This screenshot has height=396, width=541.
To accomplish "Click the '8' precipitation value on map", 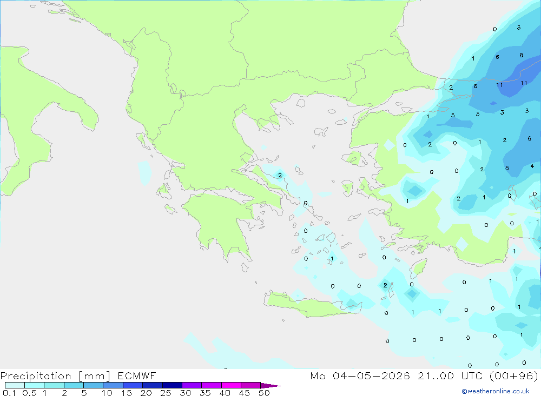I will 521,56.
